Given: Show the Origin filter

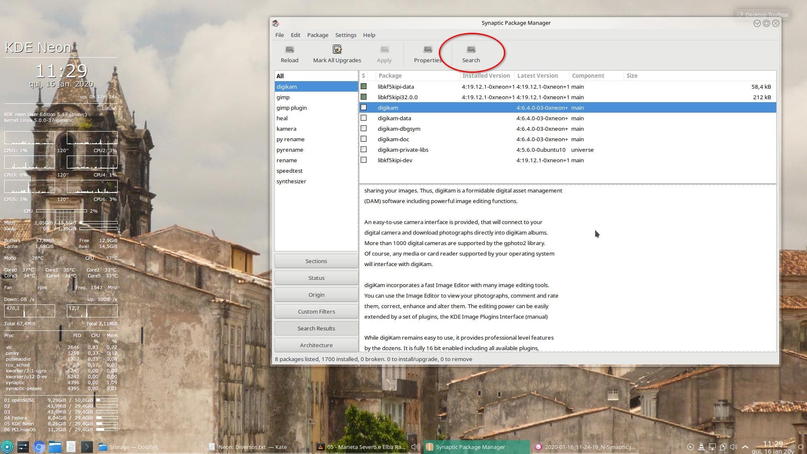Looking at the screenshot, I should coord(316,295).
